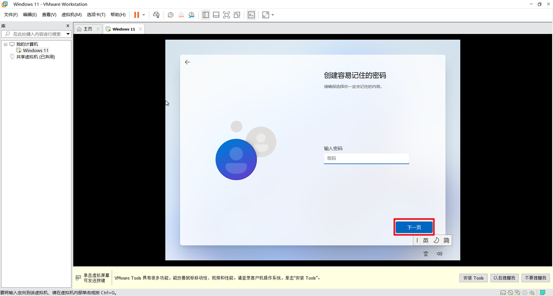The image size is (553, 296).
Task: Close the Windows 11 tab
Action: pos(140,29)
